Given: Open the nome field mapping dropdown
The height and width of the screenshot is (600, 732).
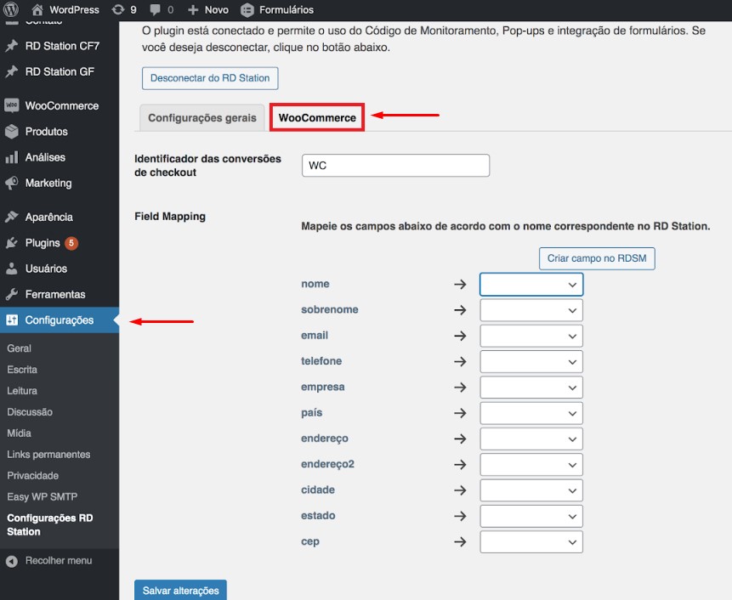Looking at the screenshot, I should (531, 285).
